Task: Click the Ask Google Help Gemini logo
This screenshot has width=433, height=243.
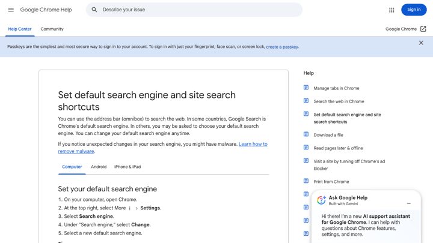Action: pyautogui.click(x=321, y=200)
